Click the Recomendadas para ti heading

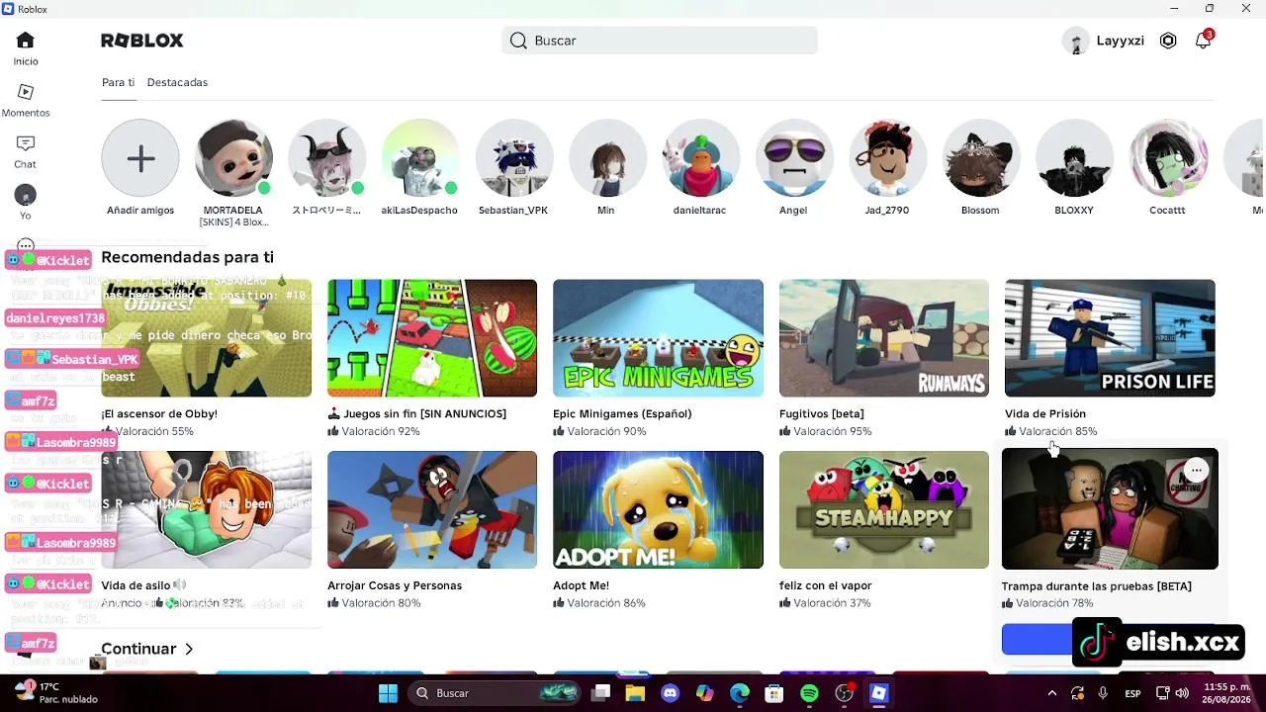[x=188, y=257]
